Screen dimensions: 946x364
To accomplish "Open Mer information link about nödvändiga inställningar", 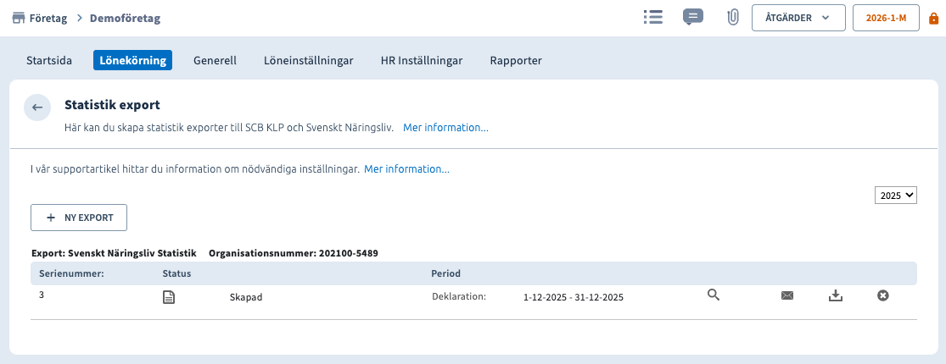I will [406, 169].
